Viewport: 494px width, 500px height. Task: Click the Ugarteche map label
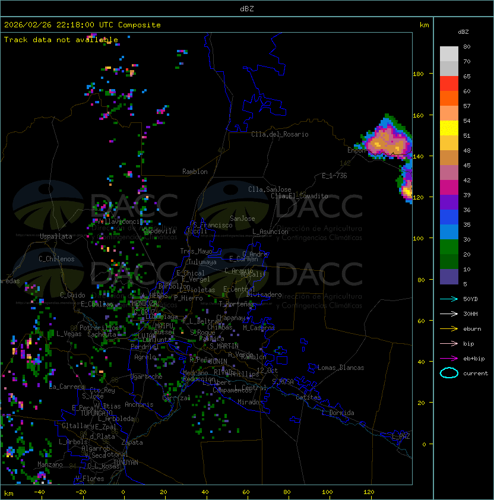147,376
